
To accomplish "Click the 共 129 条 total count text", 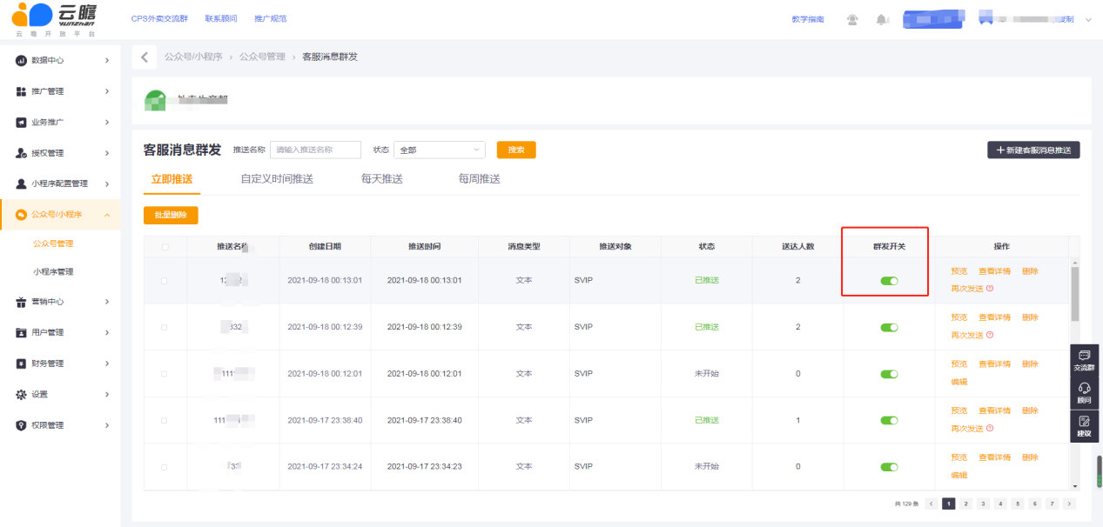I will click(906, 504).
